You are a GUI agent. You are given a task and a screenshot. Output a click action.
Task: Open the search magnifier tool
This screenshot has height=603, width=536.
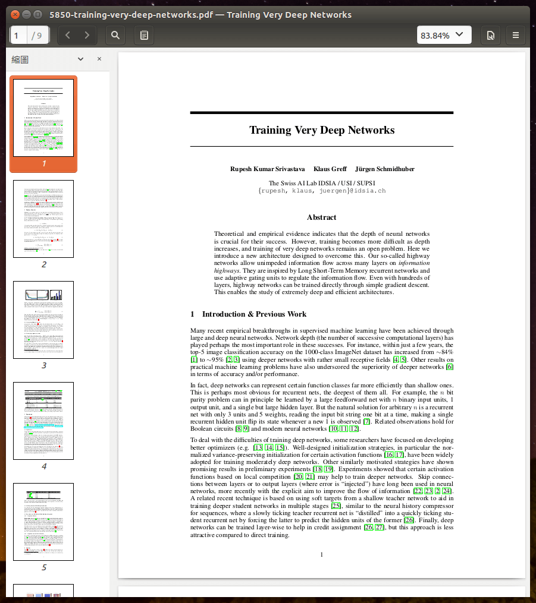click(x=115, y=36)
